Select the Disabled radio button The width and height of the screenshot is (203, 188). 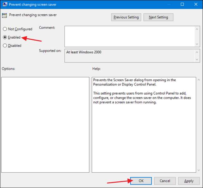tap(5, 46)
